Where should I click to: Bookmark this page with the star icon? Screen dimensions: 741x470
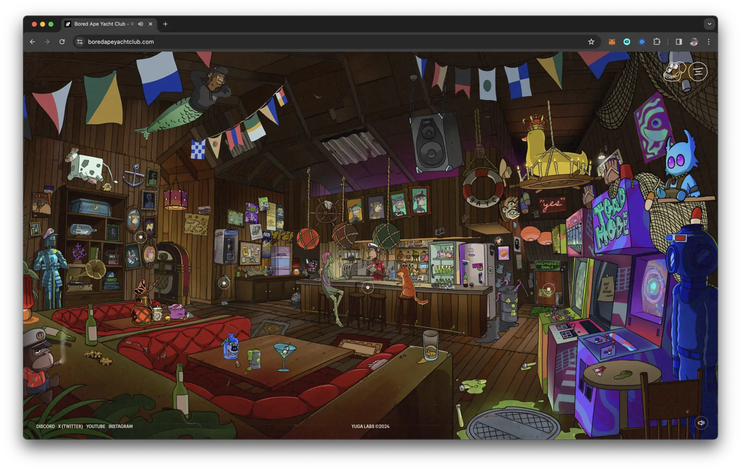click(x=591, y=42)
